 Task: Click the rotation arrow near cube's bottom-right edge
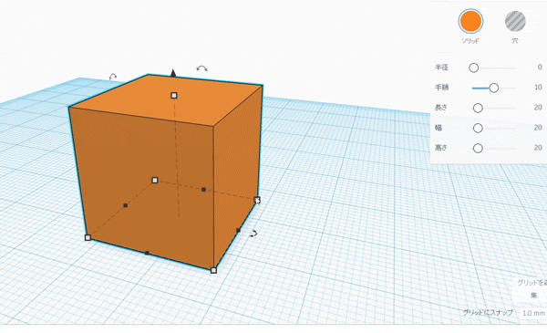point(253,234)
